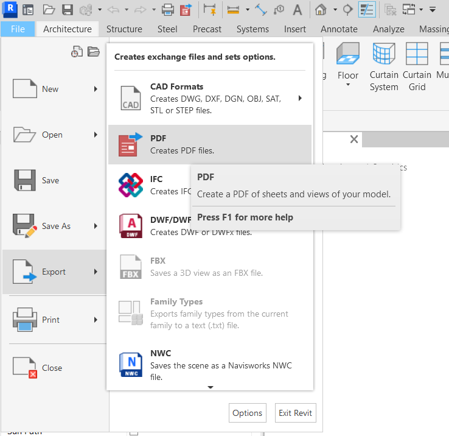The height and width of the screenshot is (436, 449).
Task: Click the File tab
Action: pyautogui.click(x=18, y=29)
